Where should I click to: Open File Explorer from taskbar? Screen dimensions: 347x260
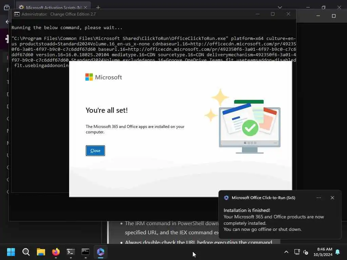pos(41,252)
